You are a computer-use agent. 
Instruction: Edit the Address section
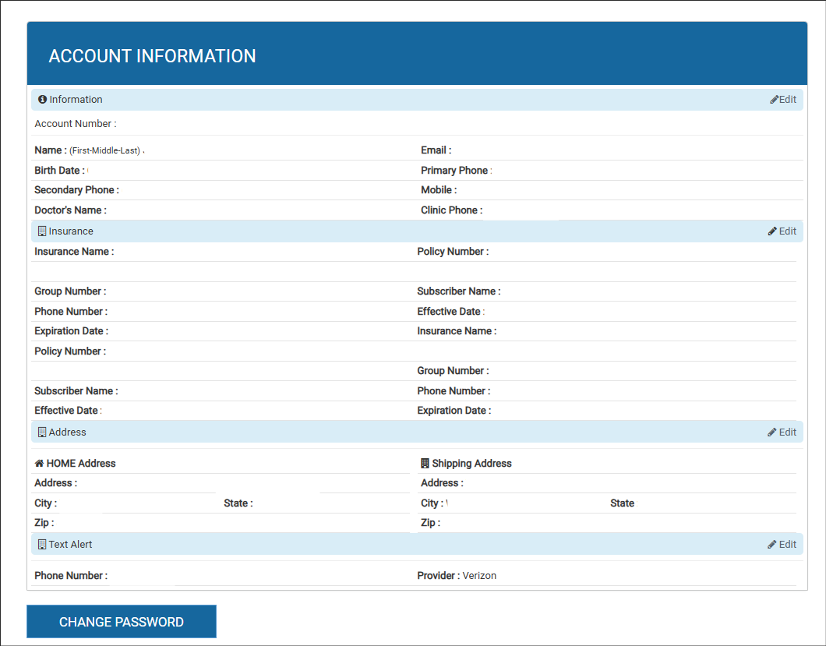(782, 432)
